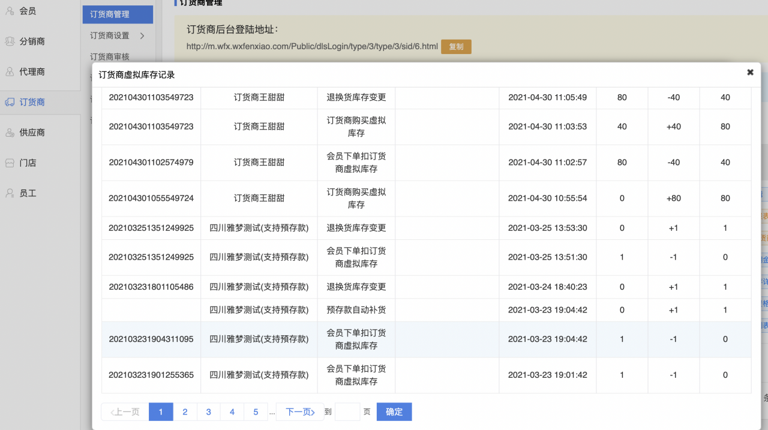The height and width of the screenshot is (430, 768).
Task: Jump to page 2
Action: pos(185,411)
